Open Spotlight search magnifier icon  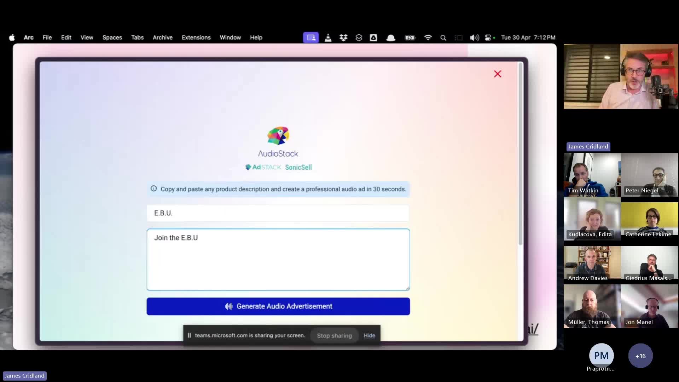click(443, 37)
